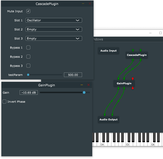Maximize the host application window
This screenshot has height=159, width=163.
[x=160, y=33]
